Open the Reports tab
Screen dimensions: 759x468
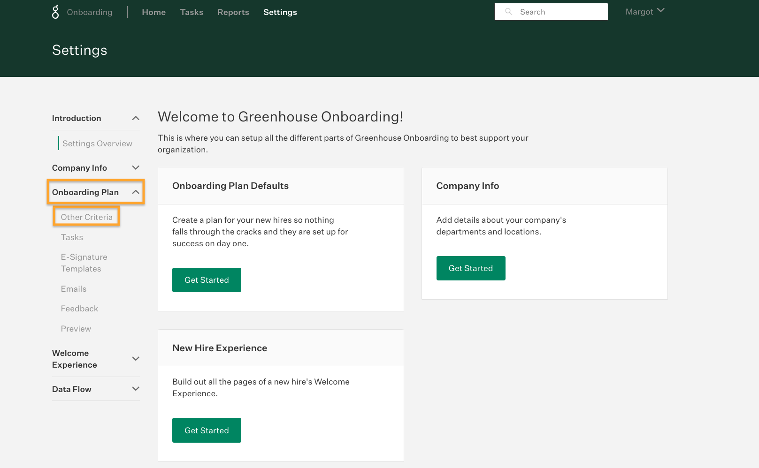click(233, 12)
